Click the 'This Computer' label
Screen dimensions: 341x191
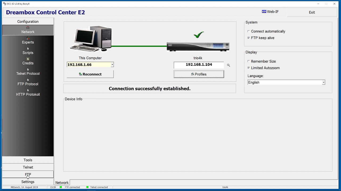click(x=90, y=58)
